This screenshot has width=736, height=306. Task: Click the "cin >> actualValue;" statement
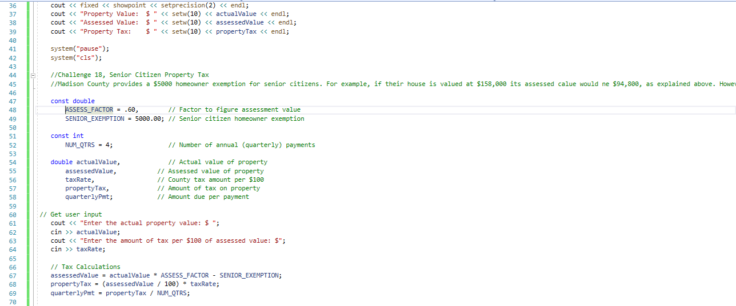(86, 232)
